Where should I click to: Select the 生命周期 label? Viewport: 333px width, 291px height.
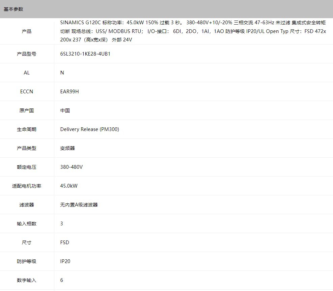click(27, 129)
